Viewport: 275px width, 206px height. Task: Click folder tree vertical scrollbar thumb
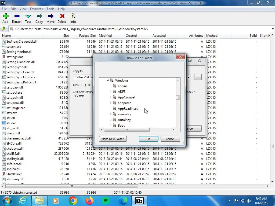tap(178, 97)
